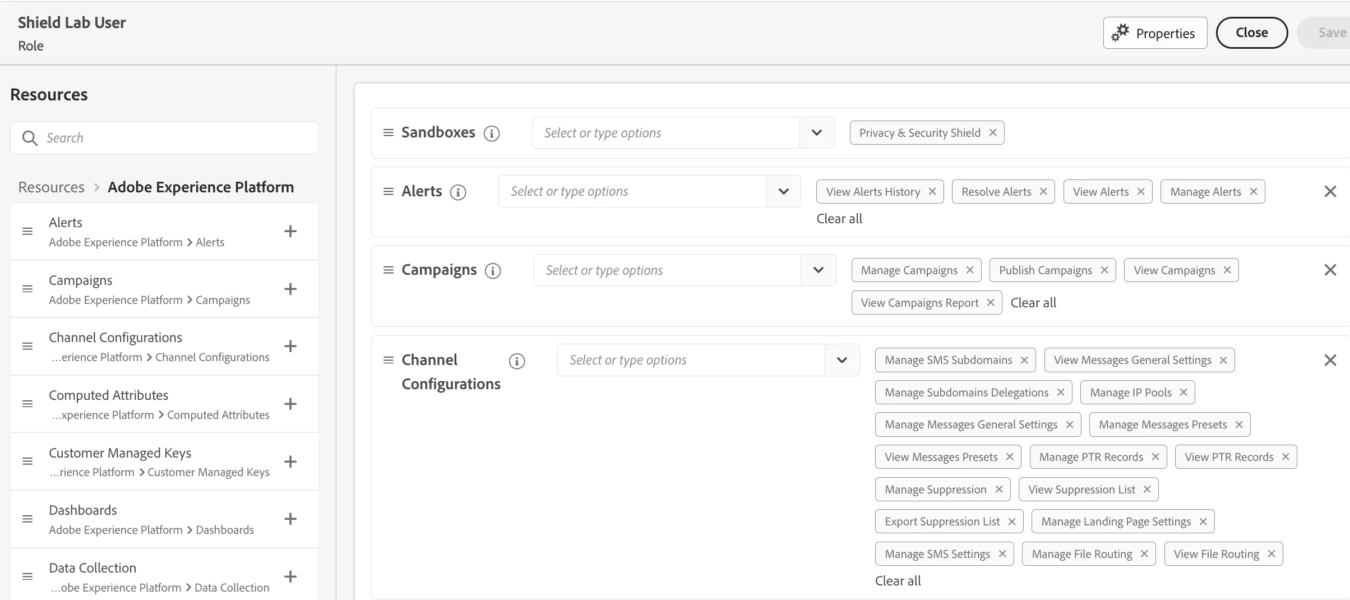Screen dimensions: 1350x600
Task: Show info for Channel Configurations section
Action: click(x=517, y=361)
